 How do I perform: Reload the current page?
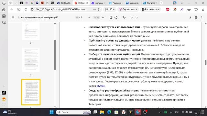pos(26,9)
